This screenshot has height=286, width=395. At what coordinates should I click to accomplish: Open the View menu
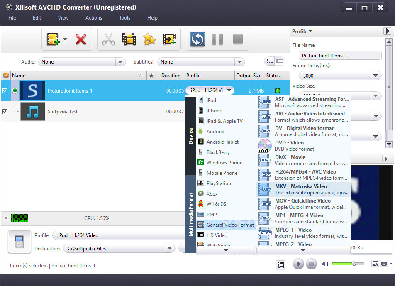coord(63,17)
